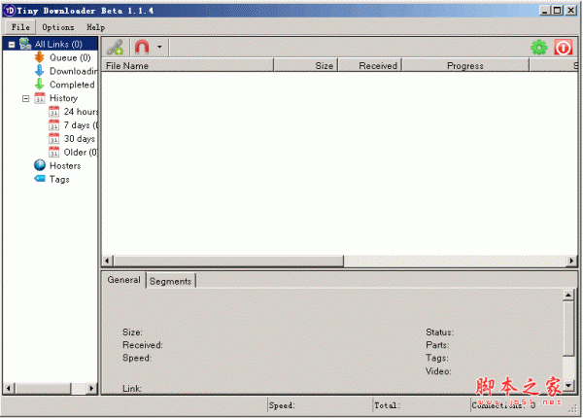Click the 7 days calendar icon
This screenshot has height=418, width=583.
[x=53, y=125]
